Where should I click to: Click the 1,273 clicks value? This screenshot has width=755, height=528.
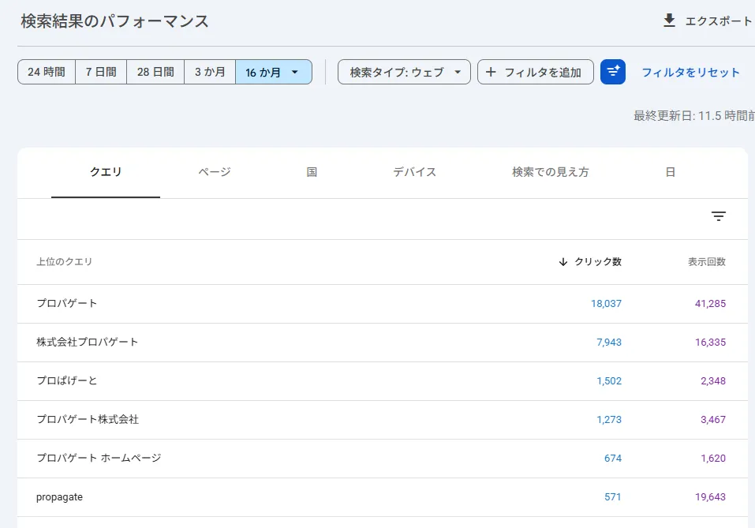pyautogui.click(x=609, y=420)
